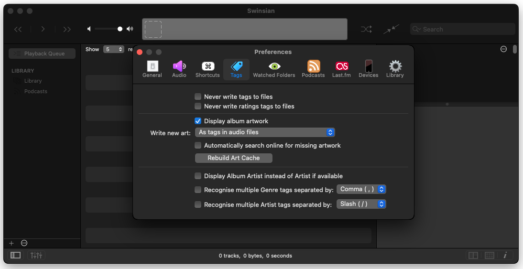Click the previous track button
The height and width of the screenshot is (269, 523).
(18, 29)
